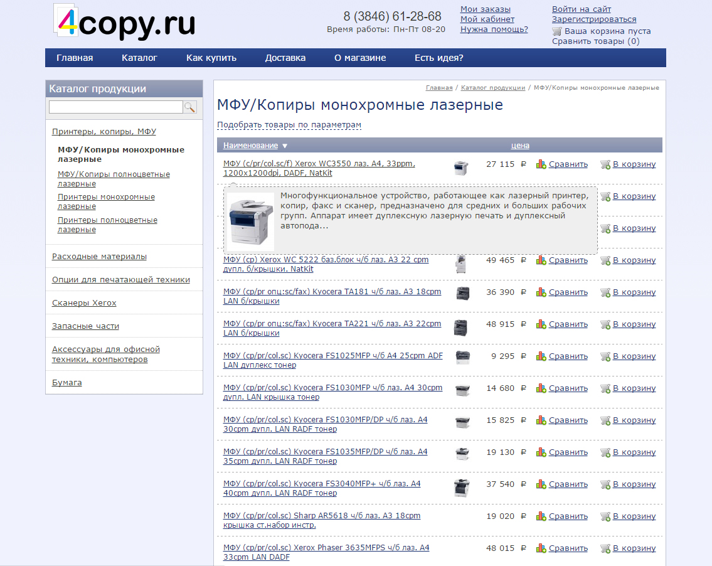This screenshot has height=566, width=712.
Task: Sort the list by 'цена' column
Action: (x=520, y=146)
